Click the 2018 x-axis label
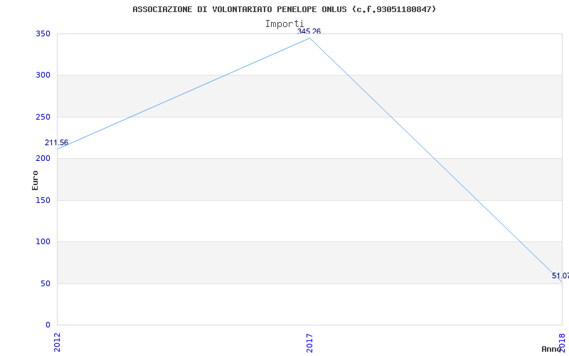 [562, 342]
